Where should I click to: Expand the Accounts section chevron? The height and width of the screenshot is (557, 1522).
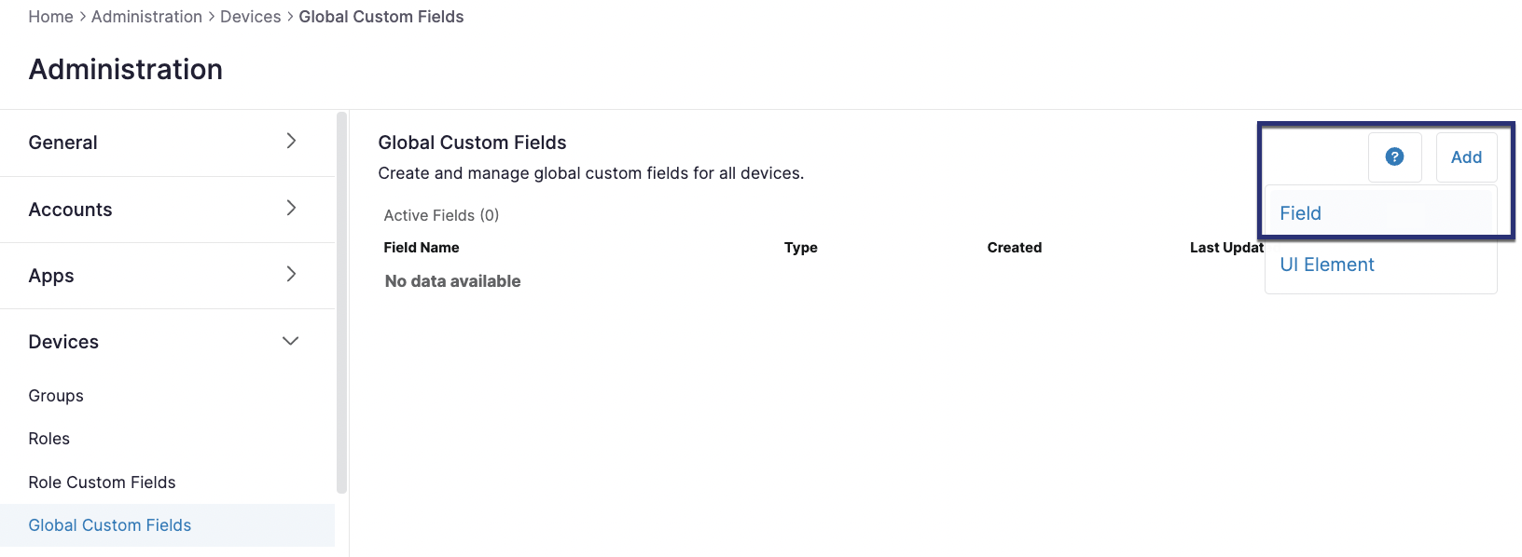[291, 208]
